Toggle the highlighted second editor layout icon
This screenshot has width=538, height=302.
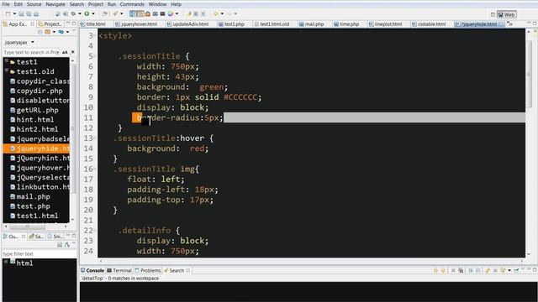140,13
